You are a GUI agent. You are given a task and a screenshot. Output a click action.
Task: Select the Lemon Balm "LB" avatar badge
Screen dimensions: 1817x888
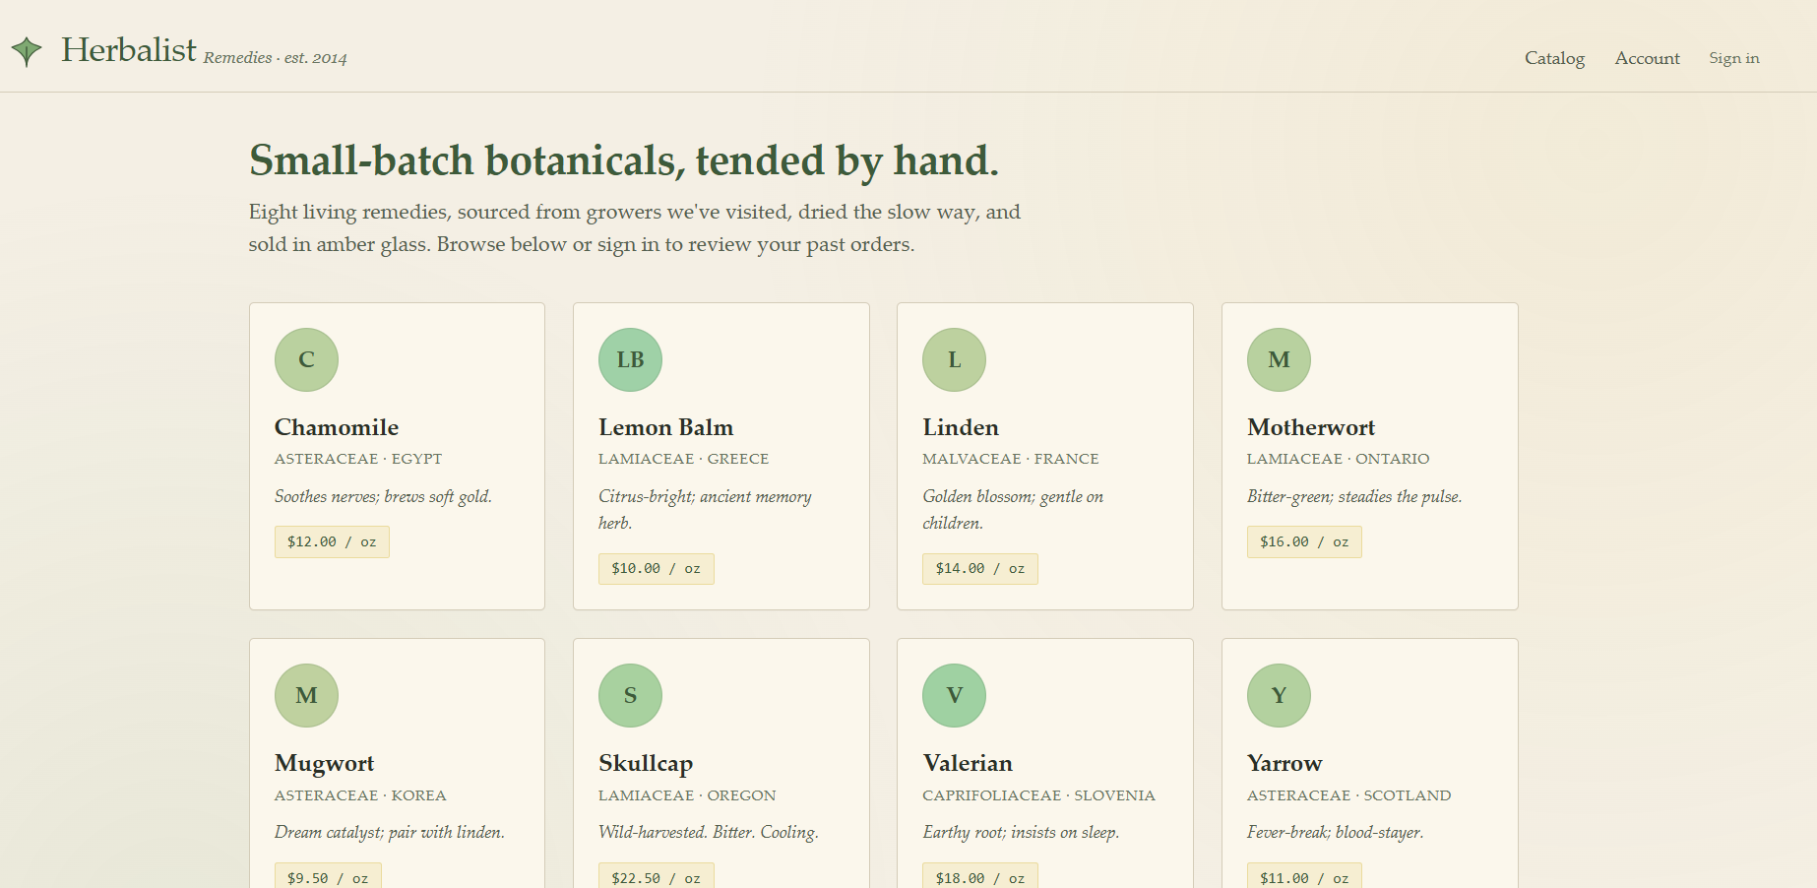pyautogui.click(x=630, y=359)
